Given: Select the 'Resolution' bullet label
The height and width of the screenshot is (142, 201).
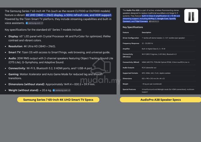Looking at the screenshot, I should [x=15, y=46].
